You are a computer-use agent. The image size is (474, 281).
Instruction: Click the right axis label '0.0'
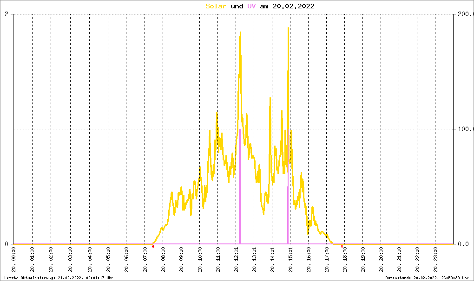[463, 244]
